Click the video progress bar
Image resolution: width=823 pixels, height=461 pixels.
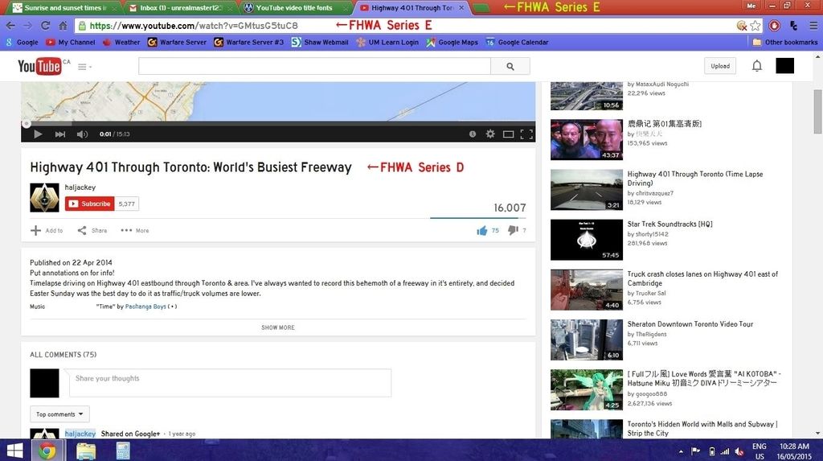pyautogui.click(x=278, y=124)
